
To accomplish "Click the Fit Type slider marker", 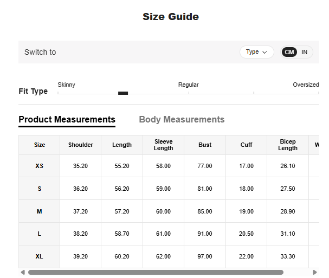I will click(x=123, y=93).
